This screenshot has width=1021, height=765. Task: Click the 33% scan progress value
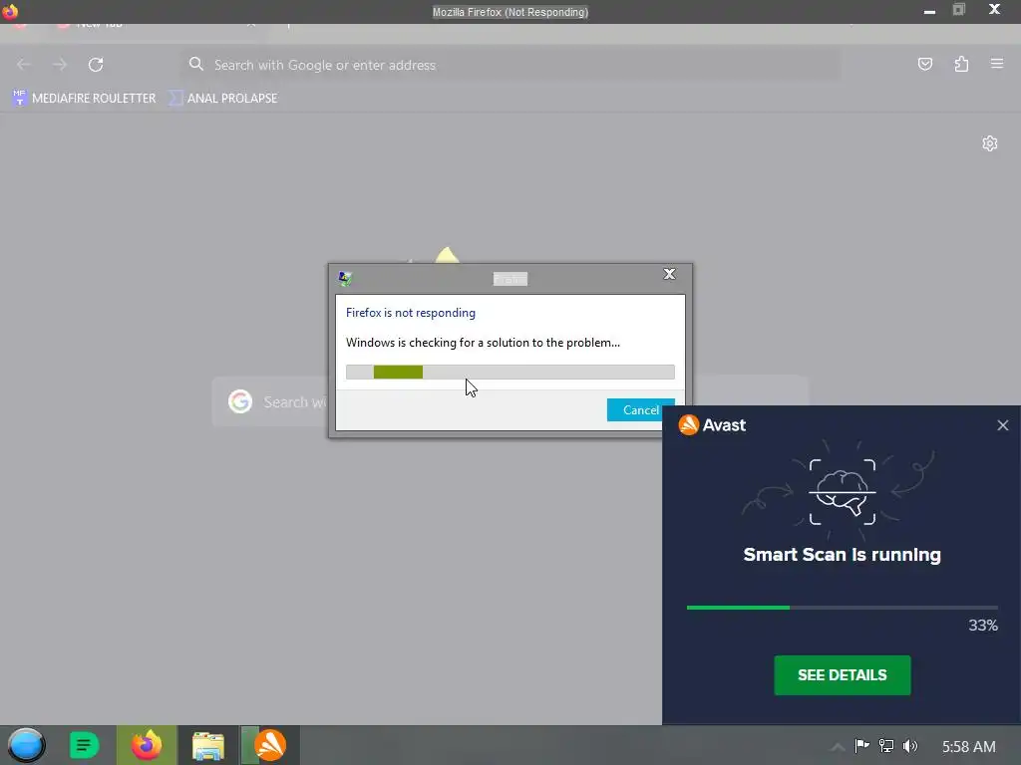click(x=983, y=626)
